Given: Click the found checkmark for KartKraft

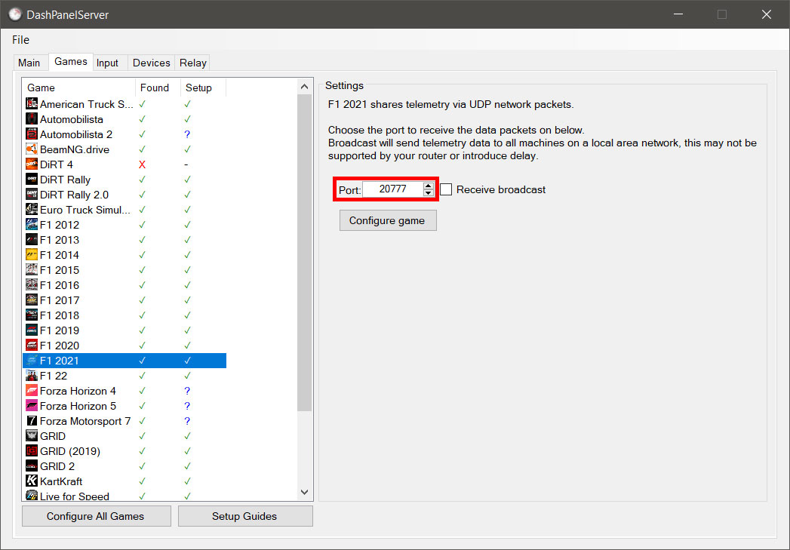Looking at the screenshot, I should (142, 481).
